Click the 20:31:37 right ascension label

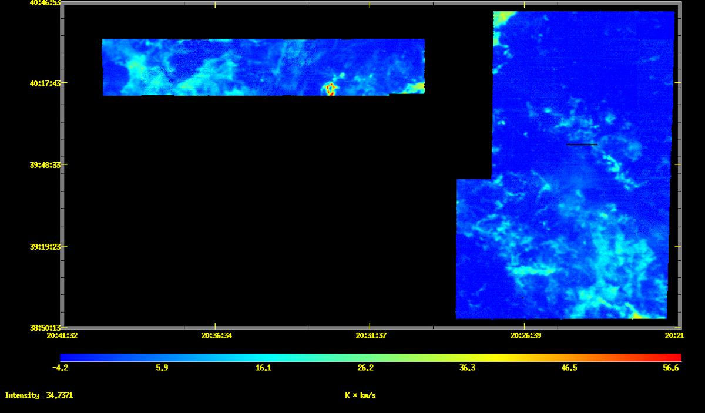pyautogui.click(x=371, y=335)
